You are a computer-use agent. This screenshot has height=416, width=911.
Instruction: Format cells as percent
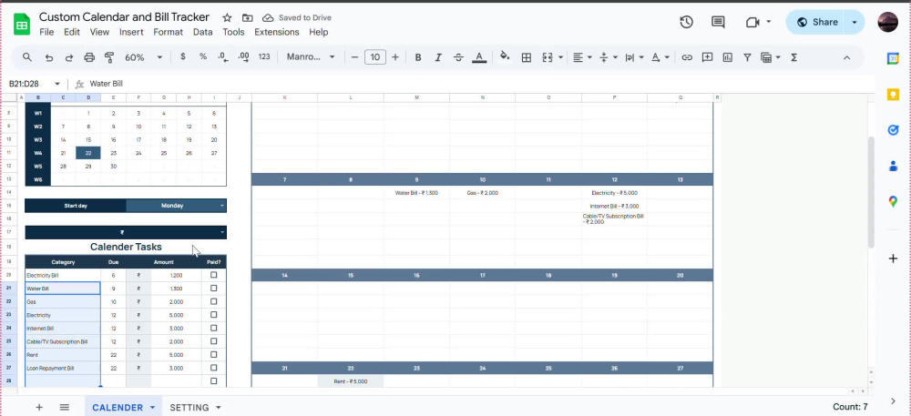click(203, 56)
